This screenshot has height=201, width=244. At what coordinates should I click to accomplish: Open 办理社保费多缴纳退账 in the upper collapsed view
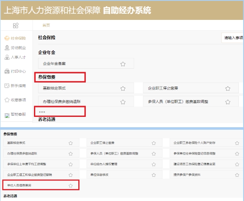pyautogui.click(x=86, y=102)
